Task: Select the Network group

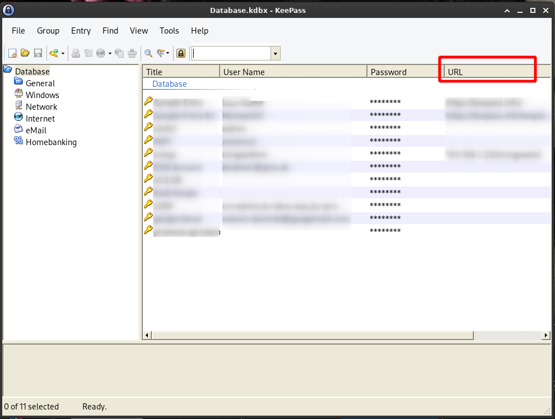Action: click(41, 106)
